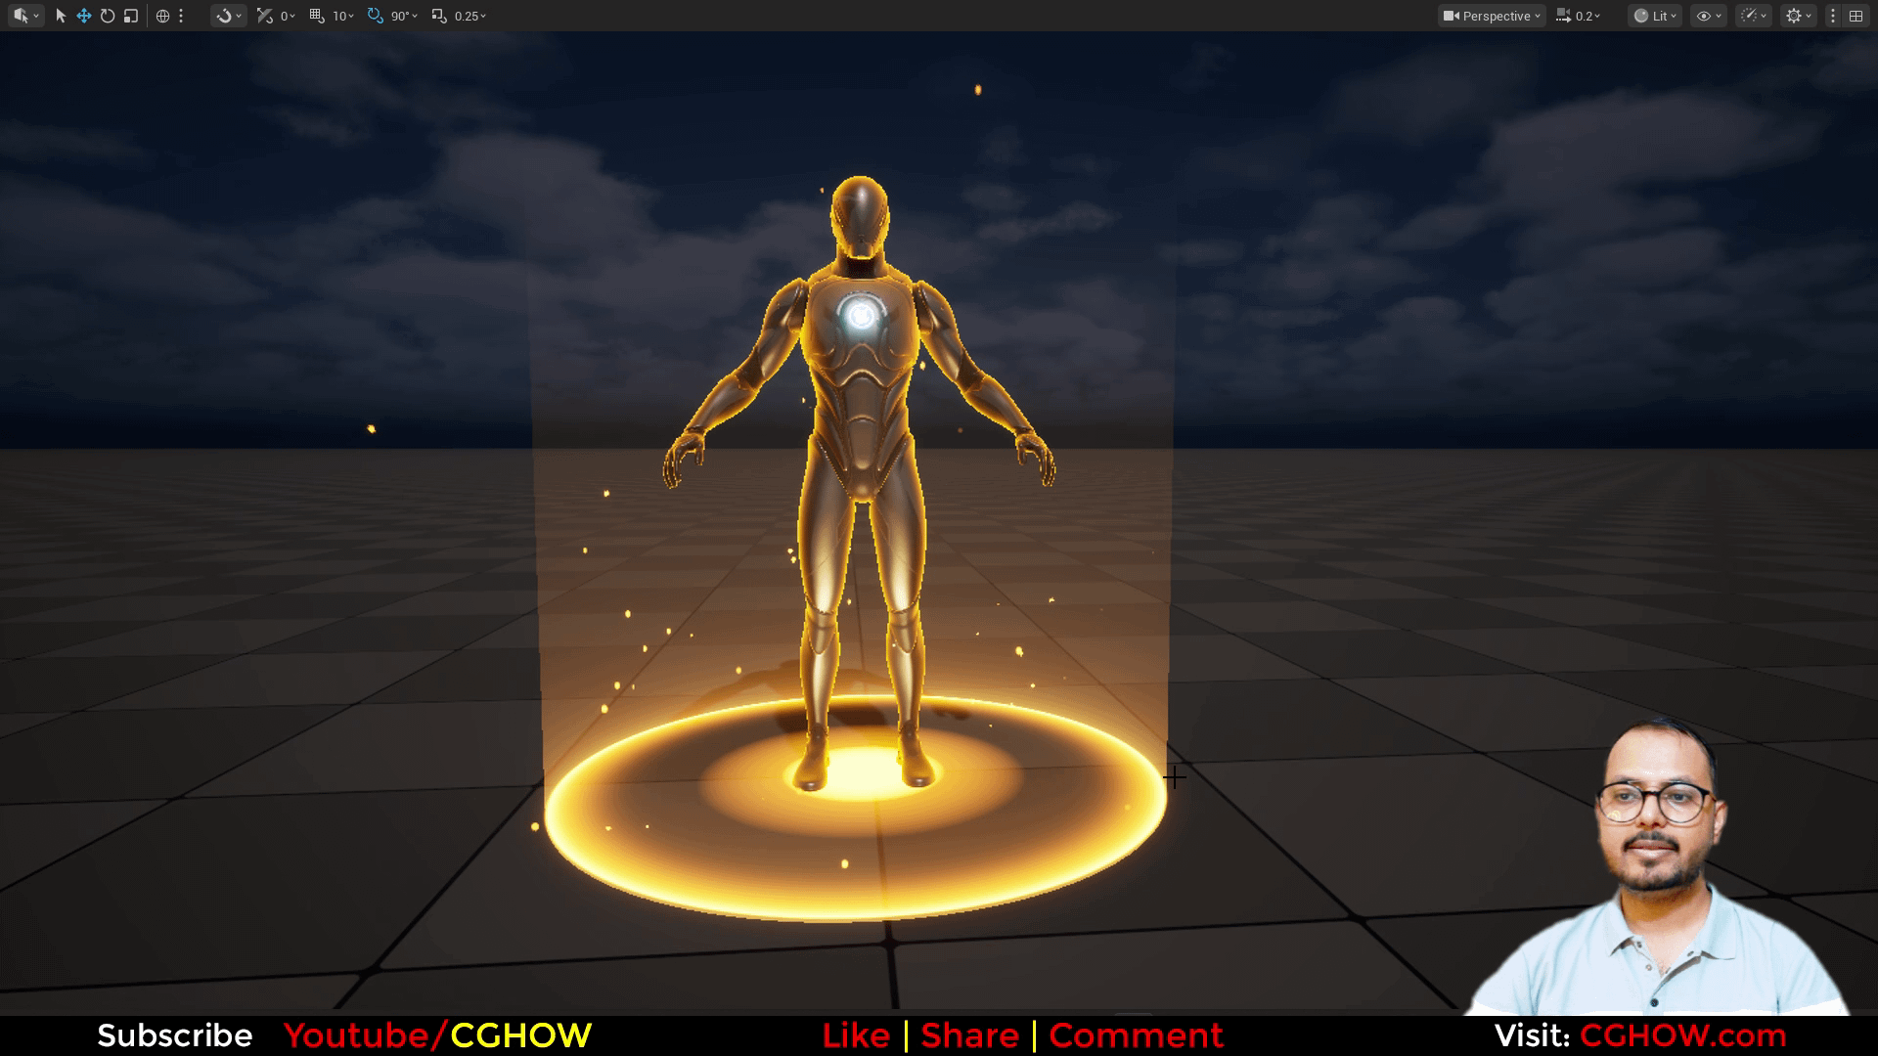Open the rotation snap 90° dropdown
Viewport: 1878px width, 1056px height.
[x=404, y=16]
